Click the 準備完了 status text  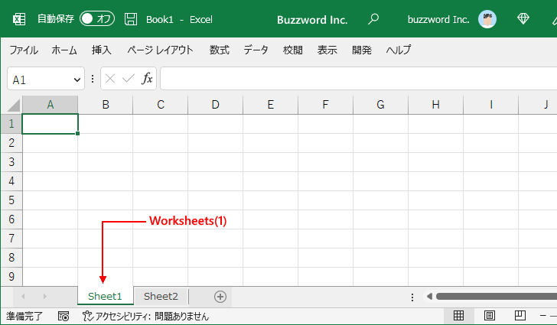coord(24,316)
